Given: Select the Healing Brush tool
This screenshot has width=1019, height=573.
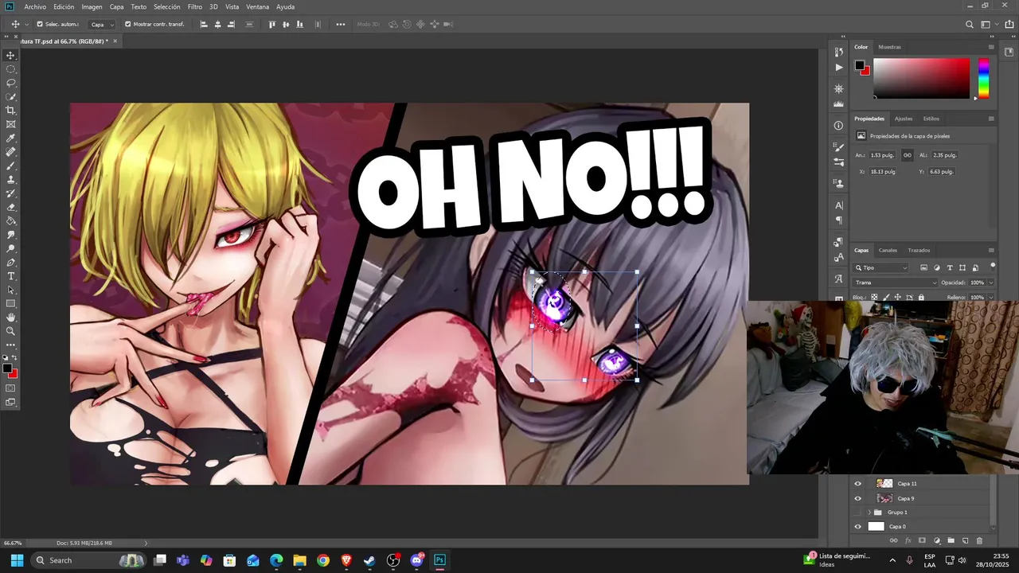Looking at the screenshot, I should click(x=11, y=152).
